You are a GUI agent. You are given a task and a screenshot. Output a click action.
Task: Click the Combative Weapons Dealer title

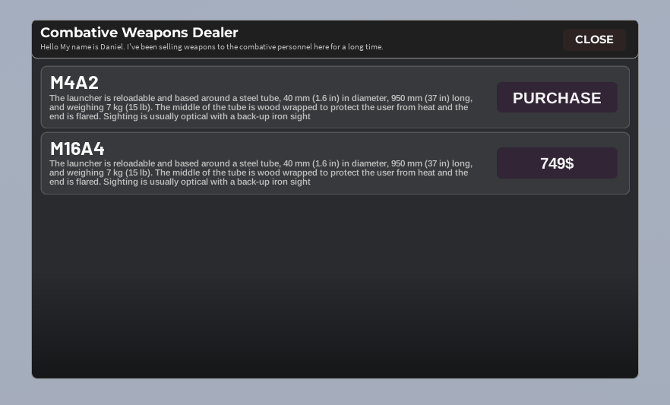139,33
